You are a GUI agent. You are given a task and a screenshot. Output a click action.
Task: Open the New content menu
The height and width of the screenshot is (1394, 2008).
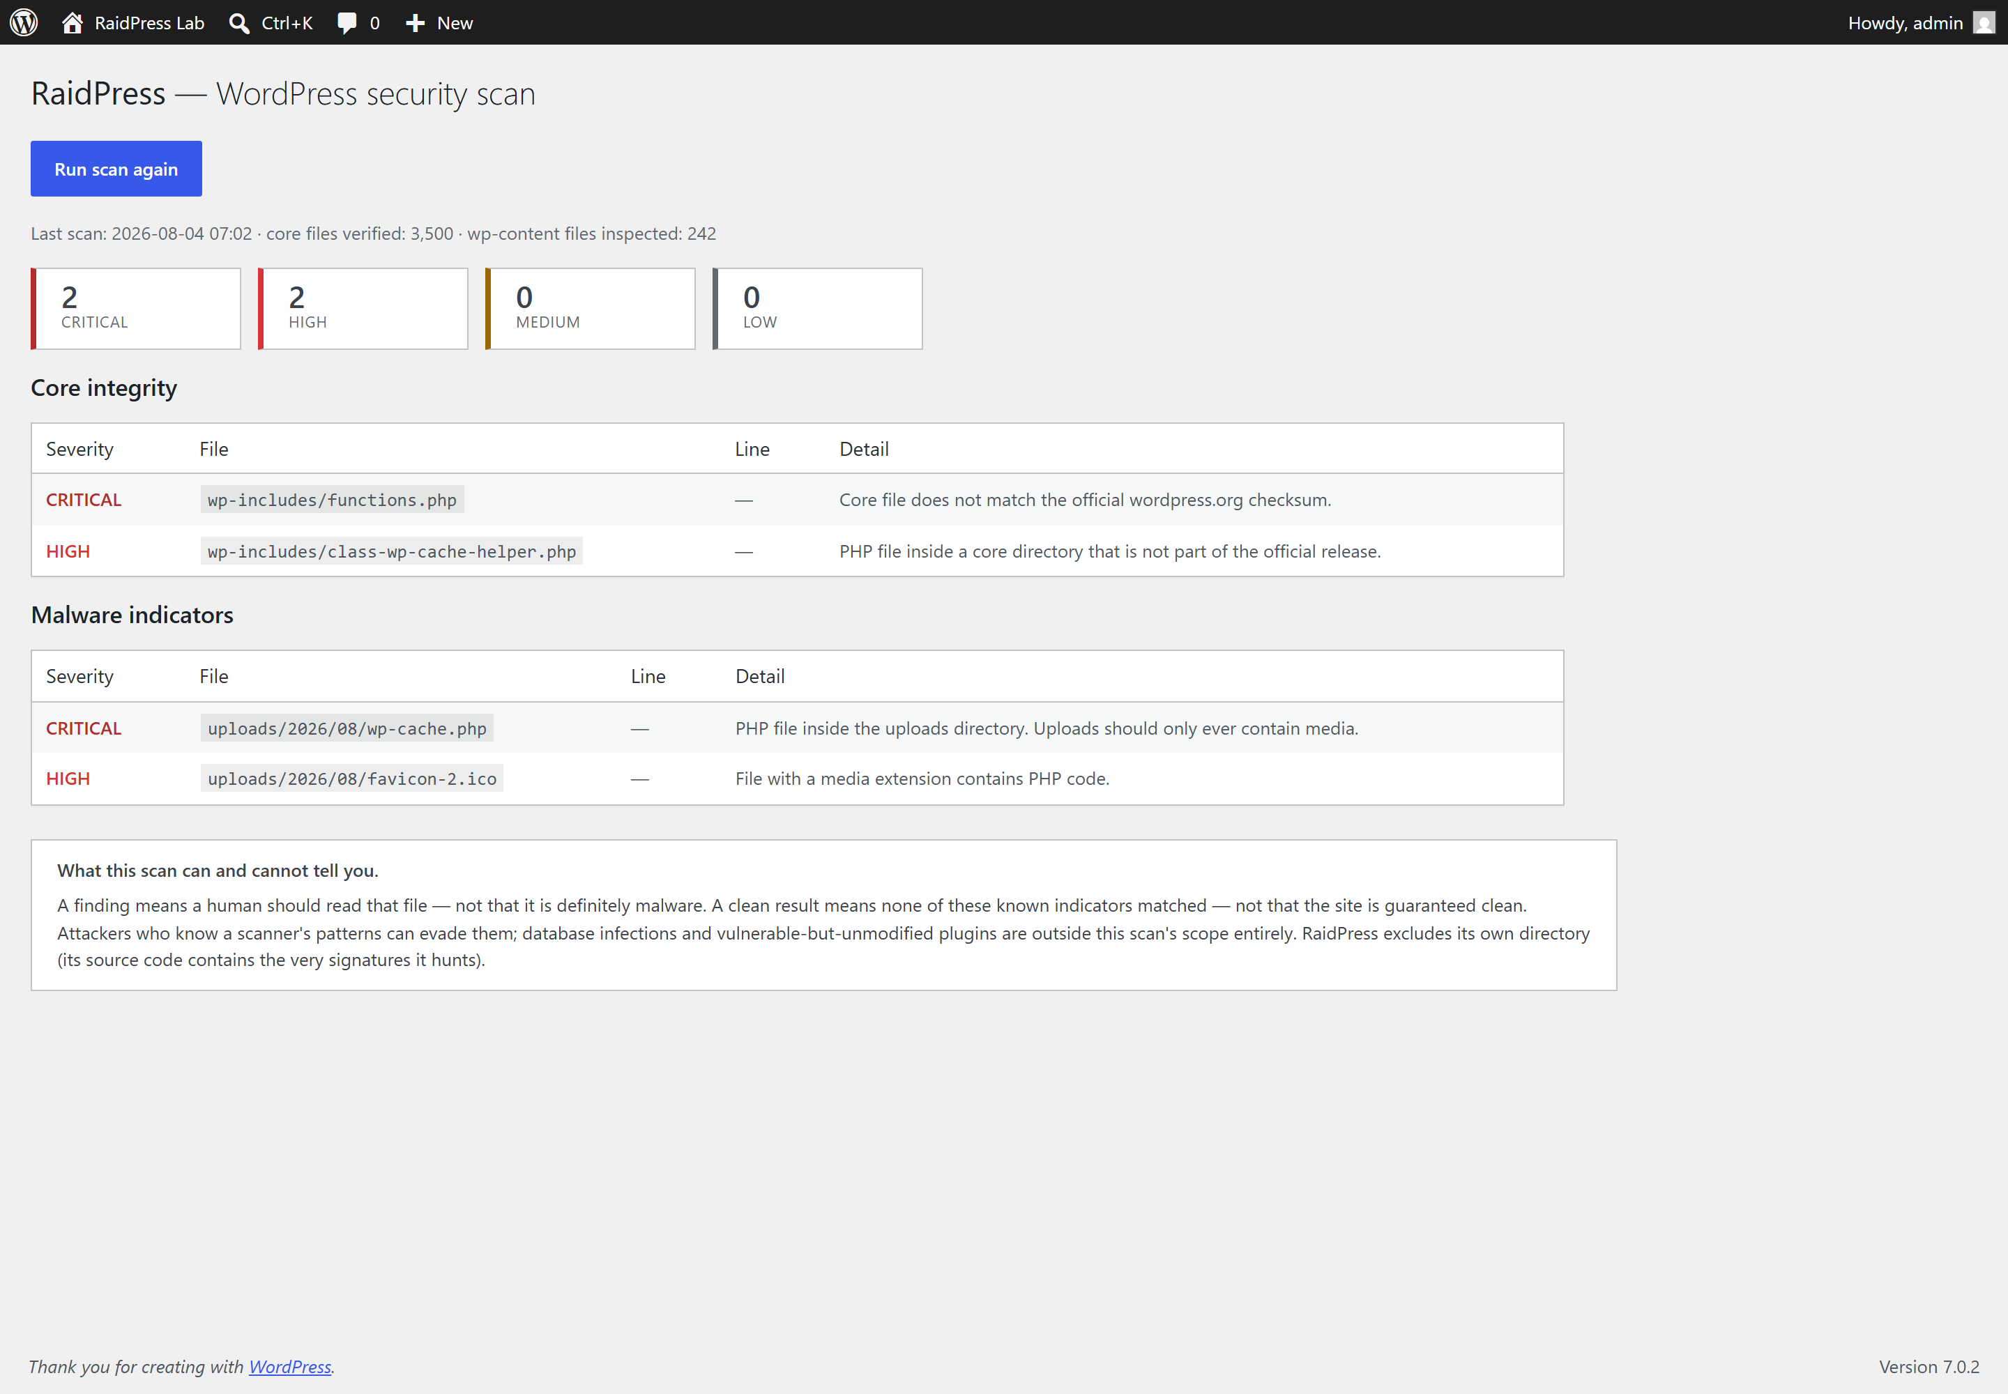pos(439,23)
